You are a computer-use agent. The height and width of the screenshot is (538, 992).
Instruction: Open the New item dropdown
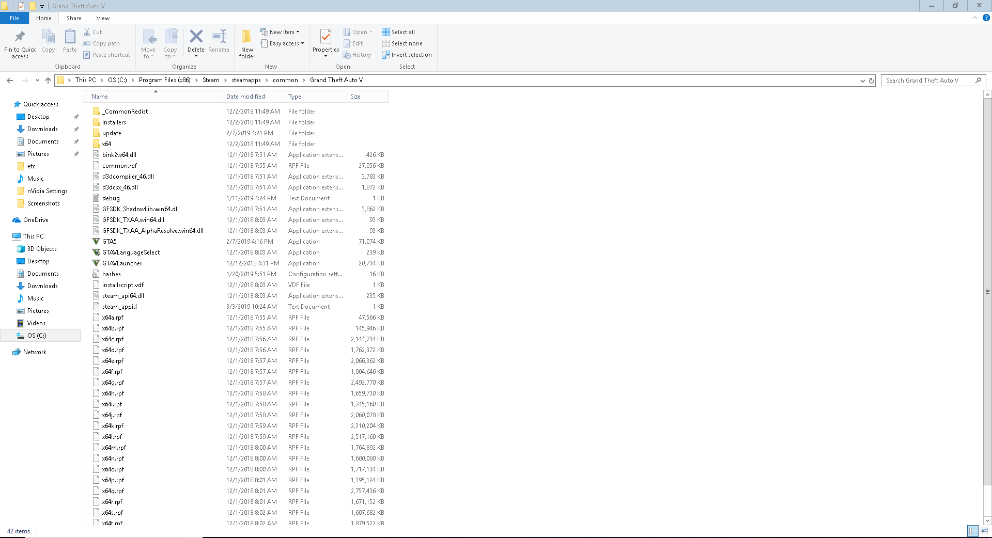280,32
